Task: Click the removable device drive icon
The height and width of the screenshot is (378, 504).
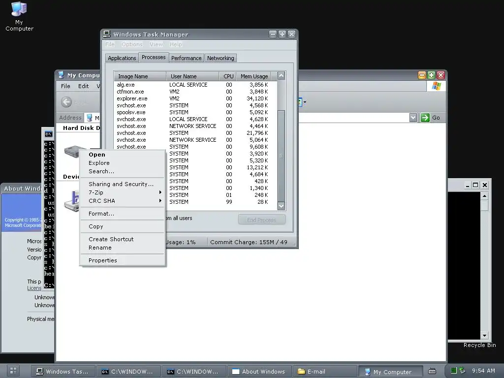Action: tap(72, 201)
